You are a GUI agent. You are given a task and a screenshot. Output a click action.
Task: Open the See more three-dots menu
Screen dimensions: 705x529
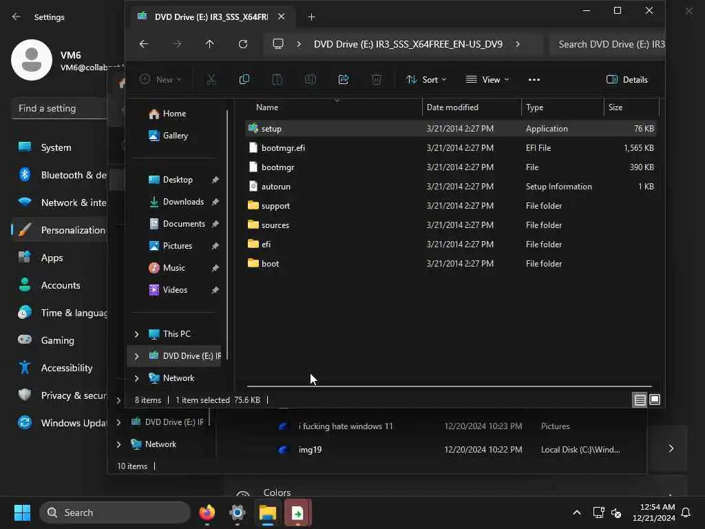point(534,80)
